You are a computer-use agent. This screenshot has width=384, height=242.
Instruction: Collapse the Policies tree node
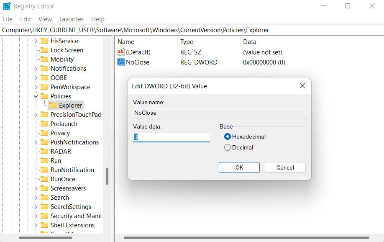click(x=36, y=96)
